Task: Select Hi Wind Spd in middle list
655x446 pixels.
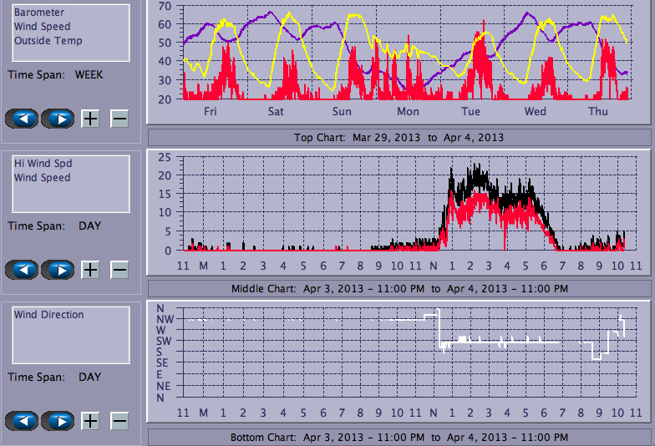Action: coord(42,164)
